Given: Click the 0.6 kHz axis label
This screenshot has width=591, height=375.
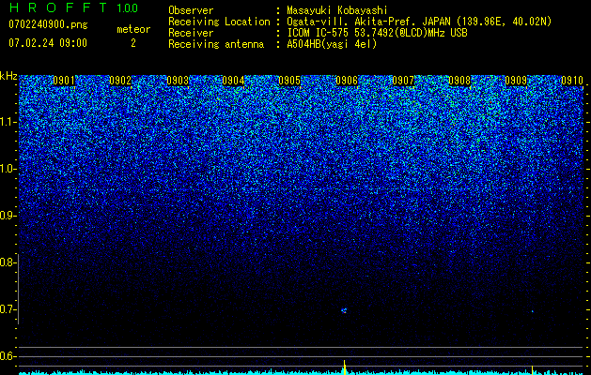Looking at the screenshot, I should [8, 356].
